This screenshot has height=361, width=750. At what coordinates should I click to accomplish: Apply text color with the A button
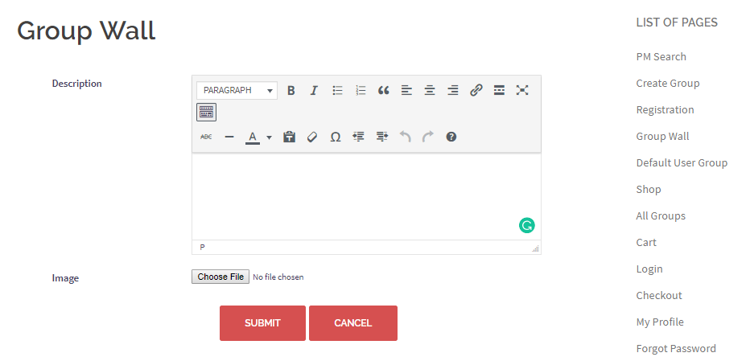point(253,137)
